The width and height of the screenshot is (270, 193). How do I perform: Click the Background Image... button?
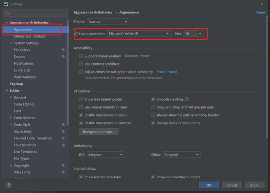pyautogui.click(x=99, y=131)
